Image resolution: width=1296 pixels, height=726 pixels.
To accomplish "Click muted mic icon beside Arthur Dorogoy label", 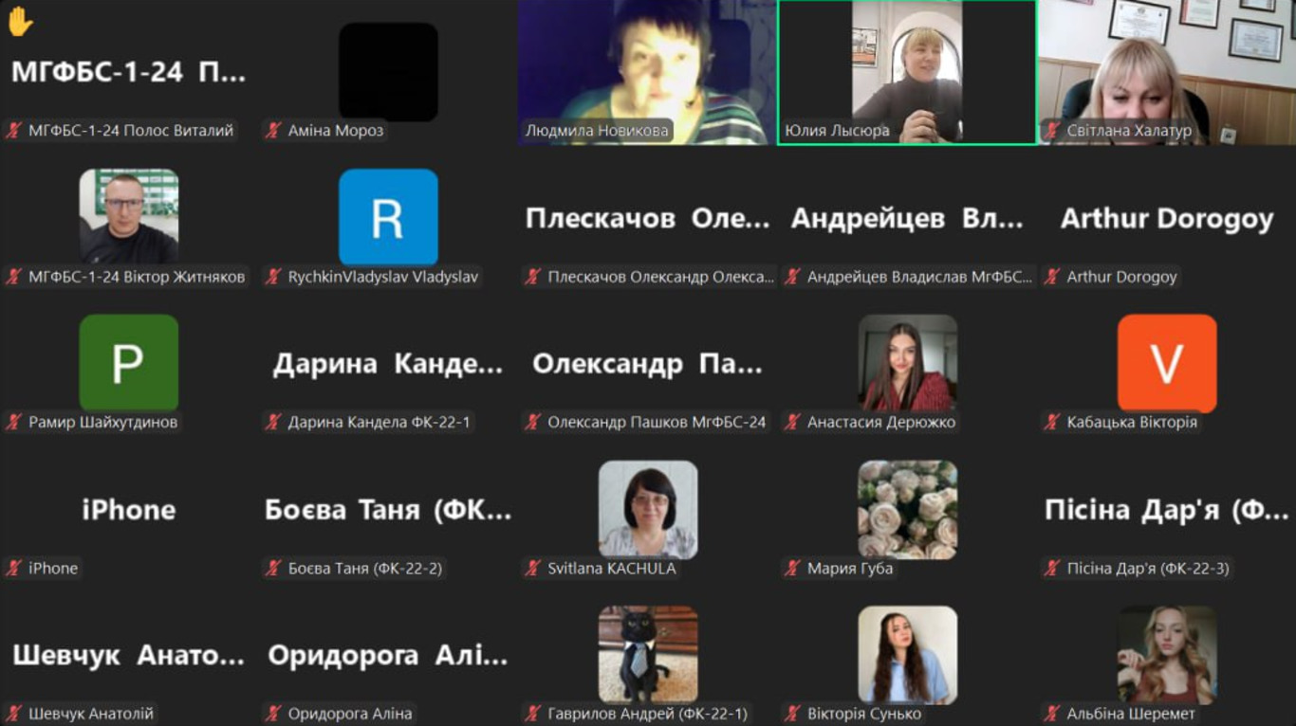I will point(1052,277).
